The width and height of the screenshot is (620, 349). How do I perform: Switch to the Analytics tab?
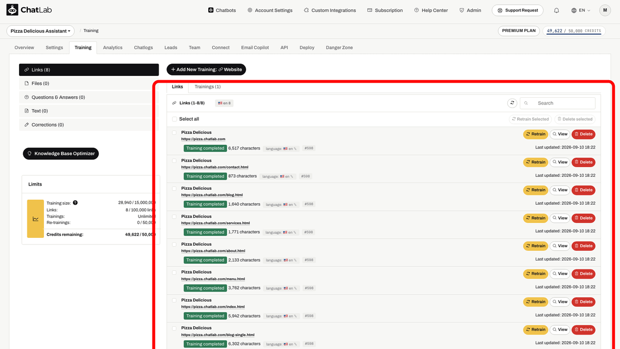[x=113, y=48]
